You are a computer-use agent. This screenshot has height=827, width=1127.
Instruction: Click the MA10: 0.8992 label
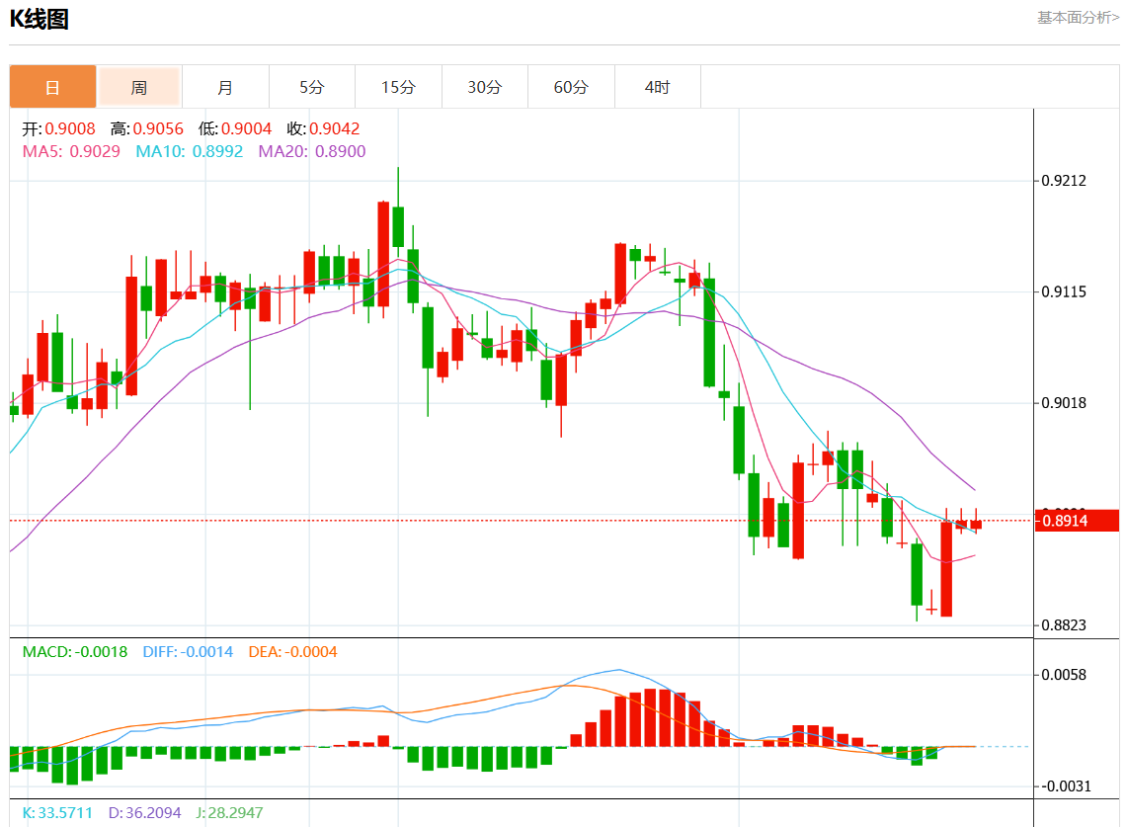click(x=189, y=152)
